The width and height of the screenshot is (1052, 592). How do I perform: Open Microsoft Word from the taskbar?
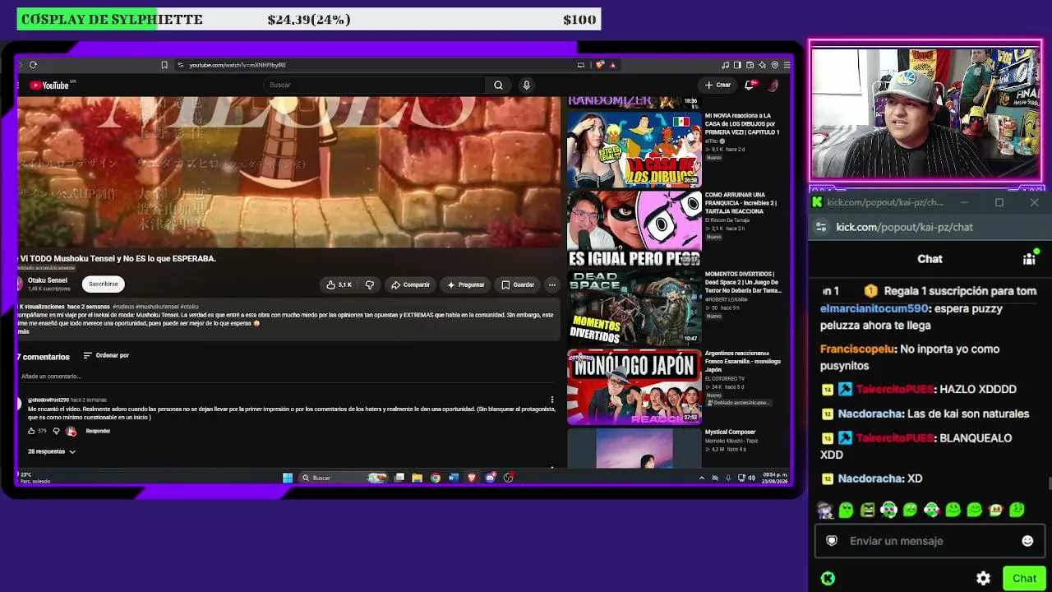453,478
